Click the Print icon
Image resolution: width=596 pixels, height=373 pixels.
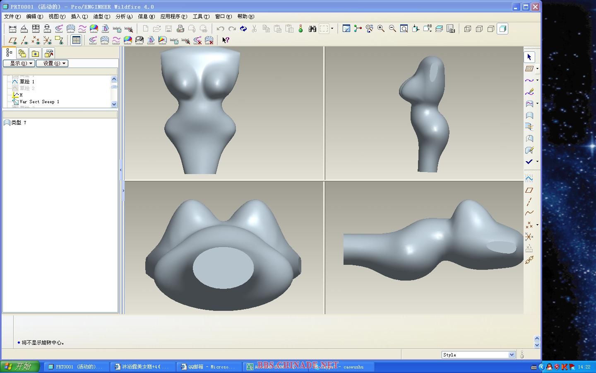[x=180, y=29]
